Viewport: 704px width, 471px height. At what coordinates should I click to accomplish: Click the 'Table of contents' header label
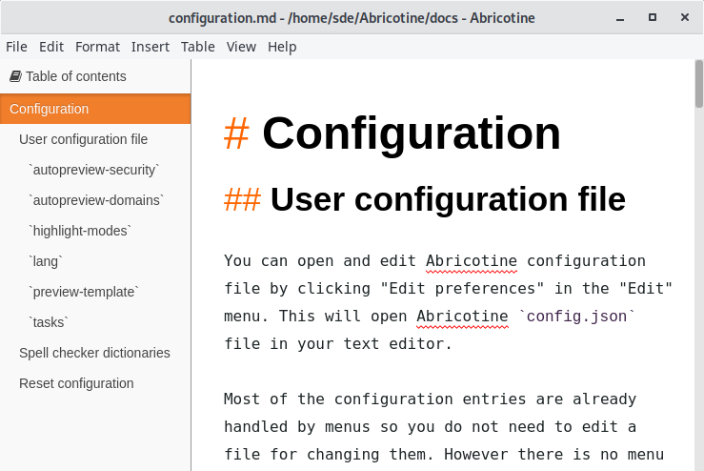(x=75, y=76)
